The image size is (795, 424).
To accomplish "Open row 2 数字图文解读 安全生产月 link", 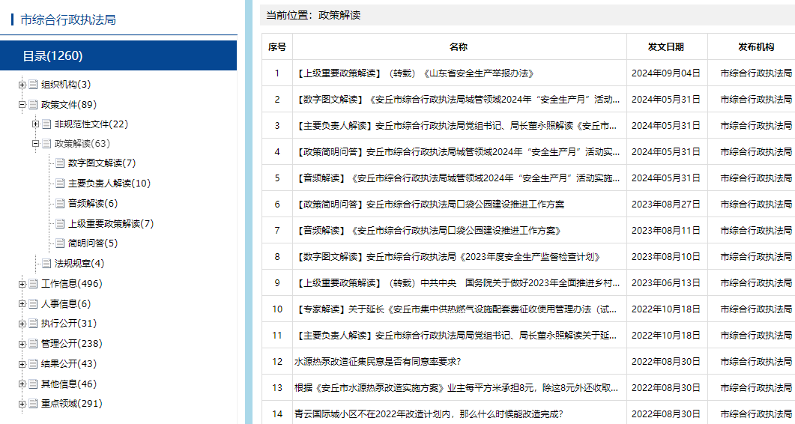I will pyautogui.click(x=457, y=100).
